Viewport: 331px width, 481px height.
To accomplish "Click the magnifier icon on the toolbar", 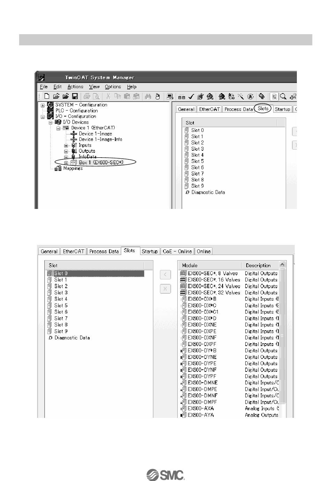I will (283, 96).
